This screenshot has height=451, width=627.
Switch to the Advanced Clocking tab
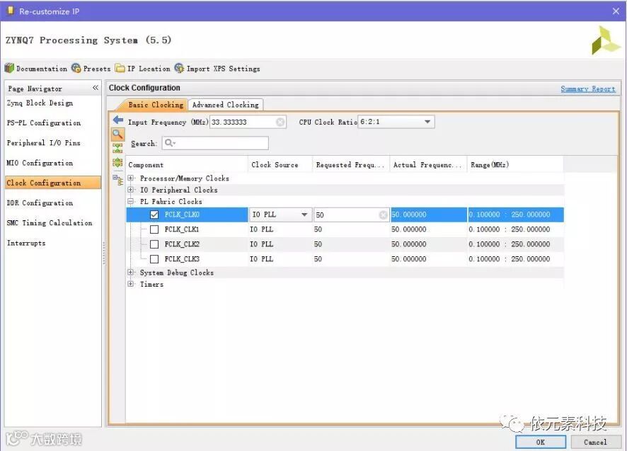click(226, 105)
